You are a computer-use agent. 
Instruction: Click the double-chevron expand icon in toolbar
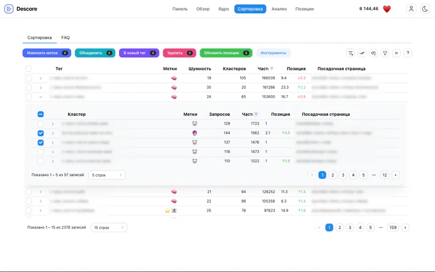[x=396, y=53]
